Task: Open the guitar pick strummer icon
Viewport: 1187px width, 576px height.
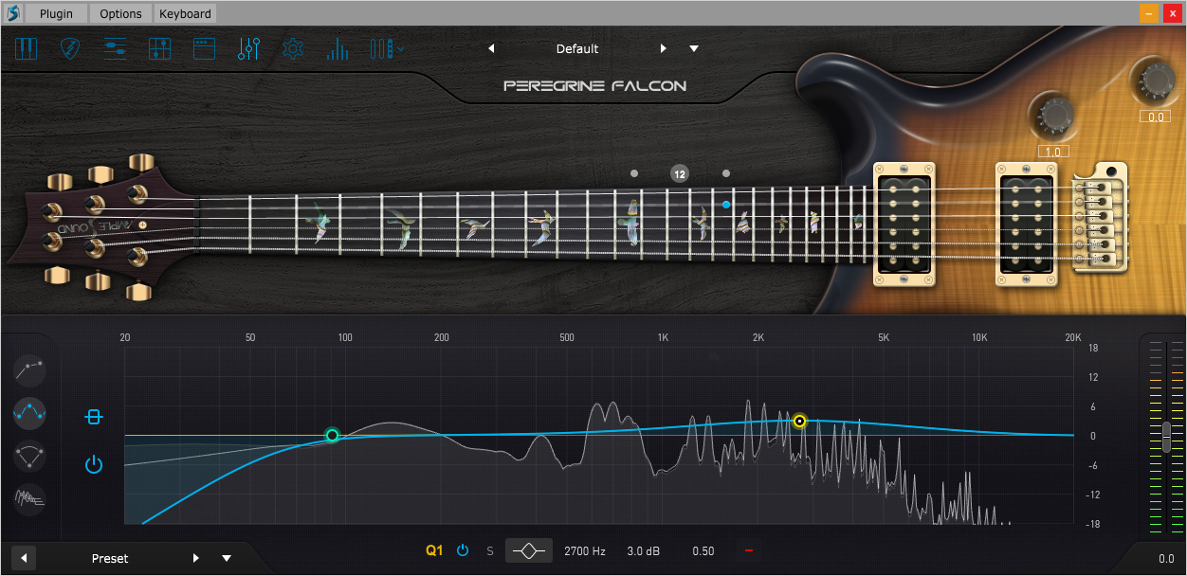Action: coord(70,48)
